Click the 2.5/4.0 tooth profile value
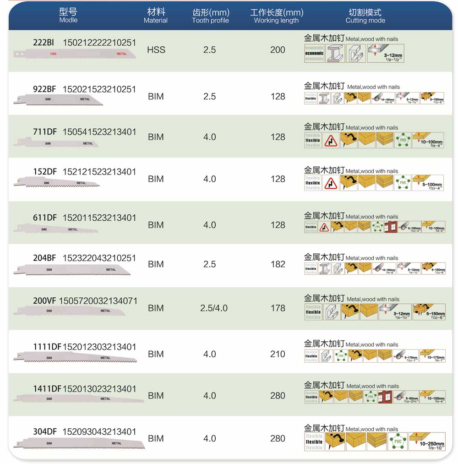Image resolution: width=458 pixels, height=464 pixels. click(213, 308)
